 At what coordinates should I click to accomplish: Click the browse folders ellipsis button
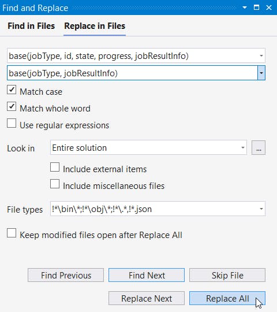pos(259,148)
